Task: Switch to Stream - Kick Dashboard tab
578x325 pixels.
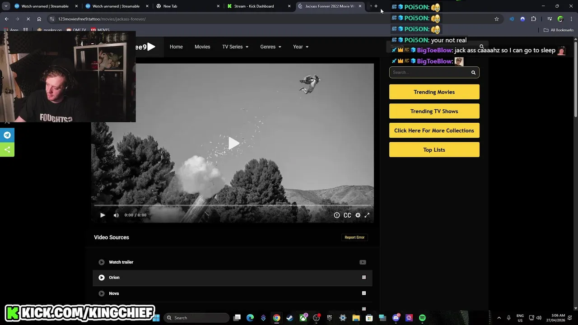Action: tap(258, 6)
